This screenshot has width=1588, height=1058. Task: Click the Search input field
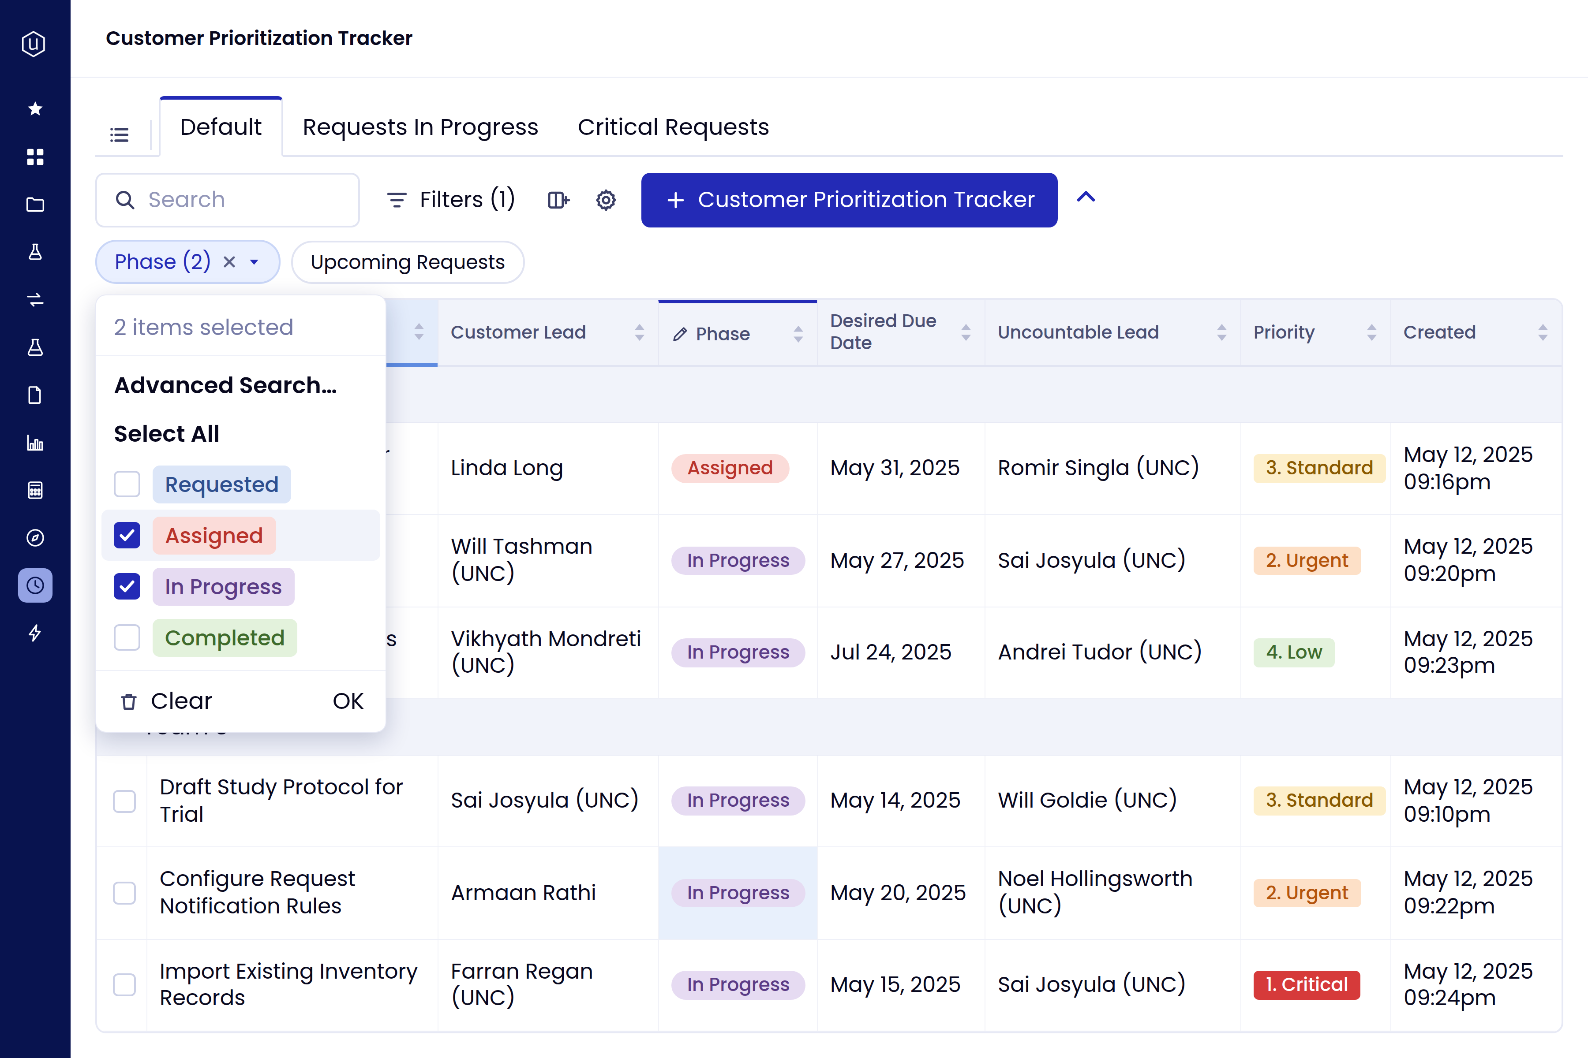click(x=228, y=200)
